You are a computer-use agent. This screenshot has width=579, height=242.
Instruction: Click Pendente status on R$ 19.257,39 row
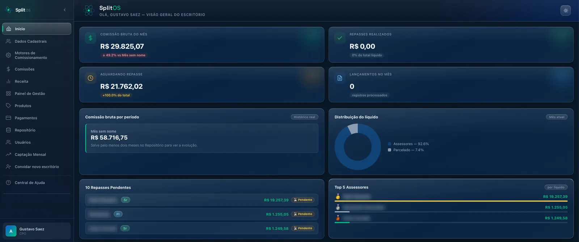pos(303,200)
